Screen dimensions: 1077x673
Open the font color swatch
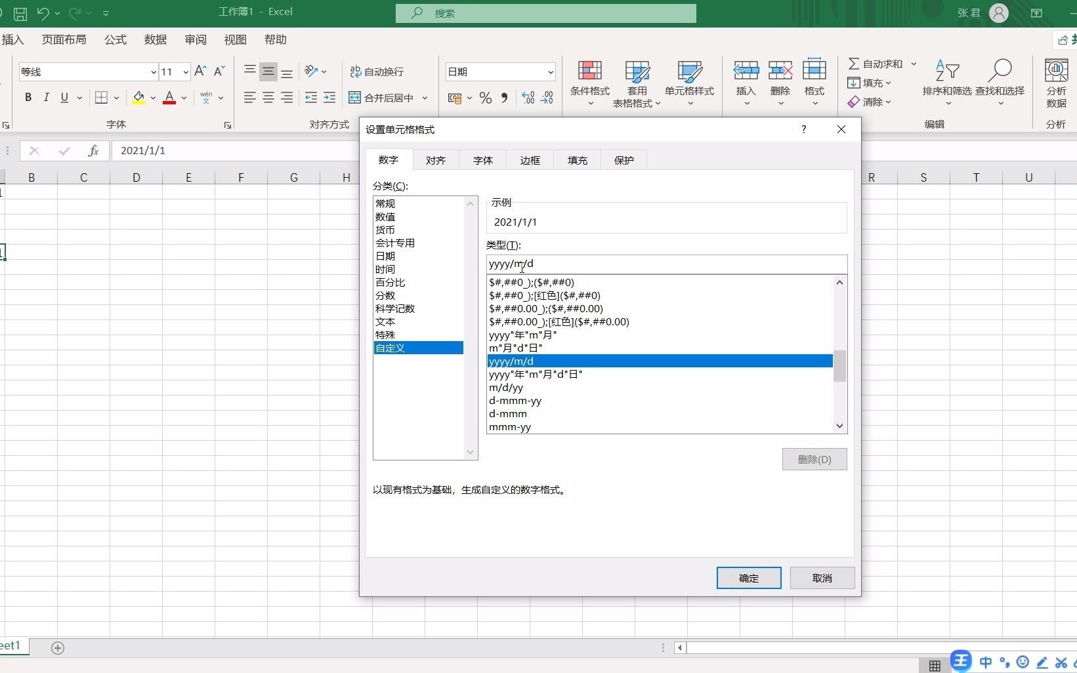[169, 97]
